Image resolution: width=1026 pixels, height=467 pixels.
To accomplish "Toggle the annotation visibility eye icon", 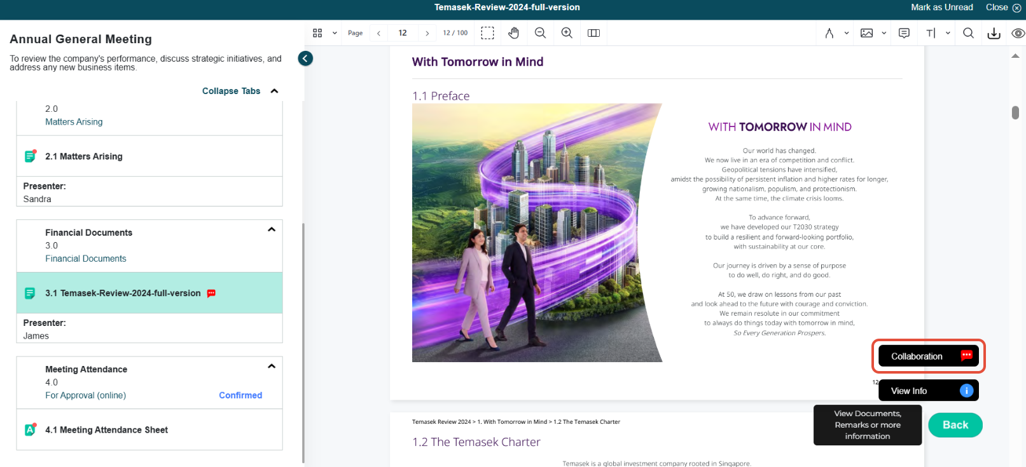I will (1018, 33).
